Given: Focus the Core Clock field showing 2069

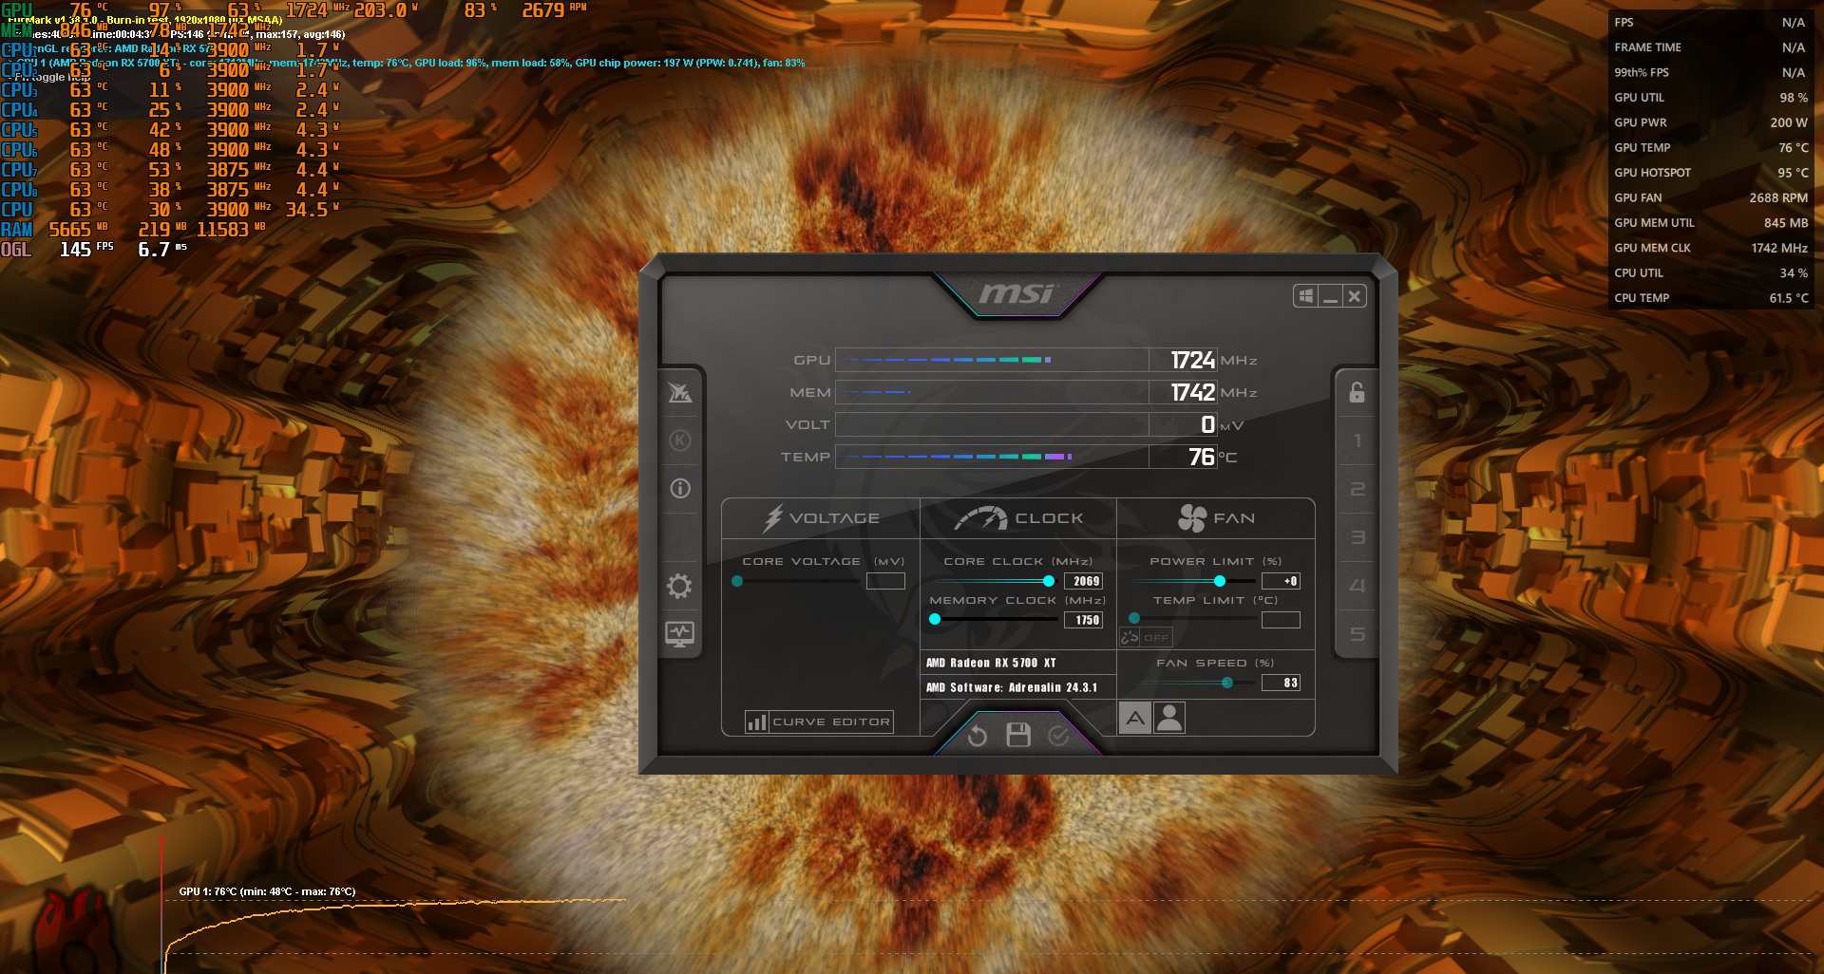Looking at the screenshot, I should (1083, 581).
